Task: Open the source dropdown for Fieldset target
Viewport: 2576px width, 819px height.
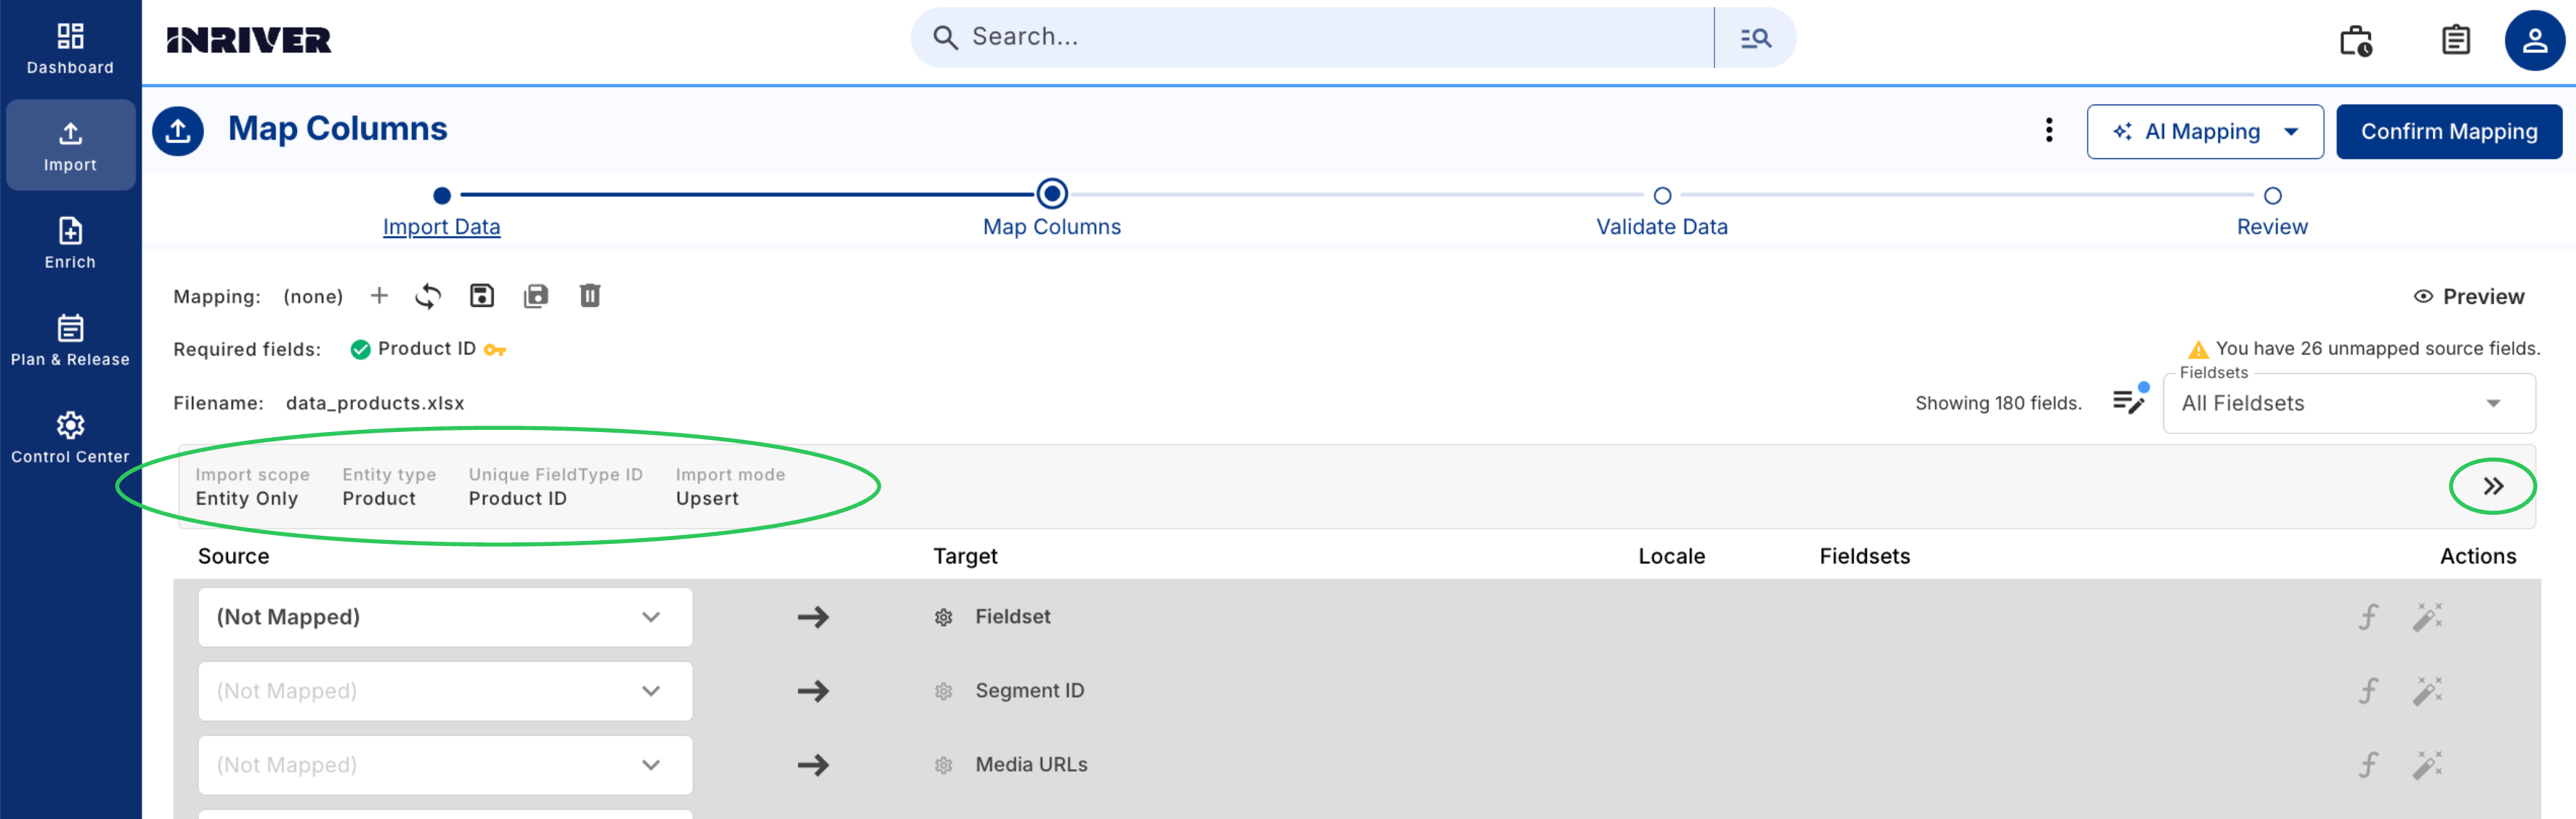Action: tap(445, 617)
